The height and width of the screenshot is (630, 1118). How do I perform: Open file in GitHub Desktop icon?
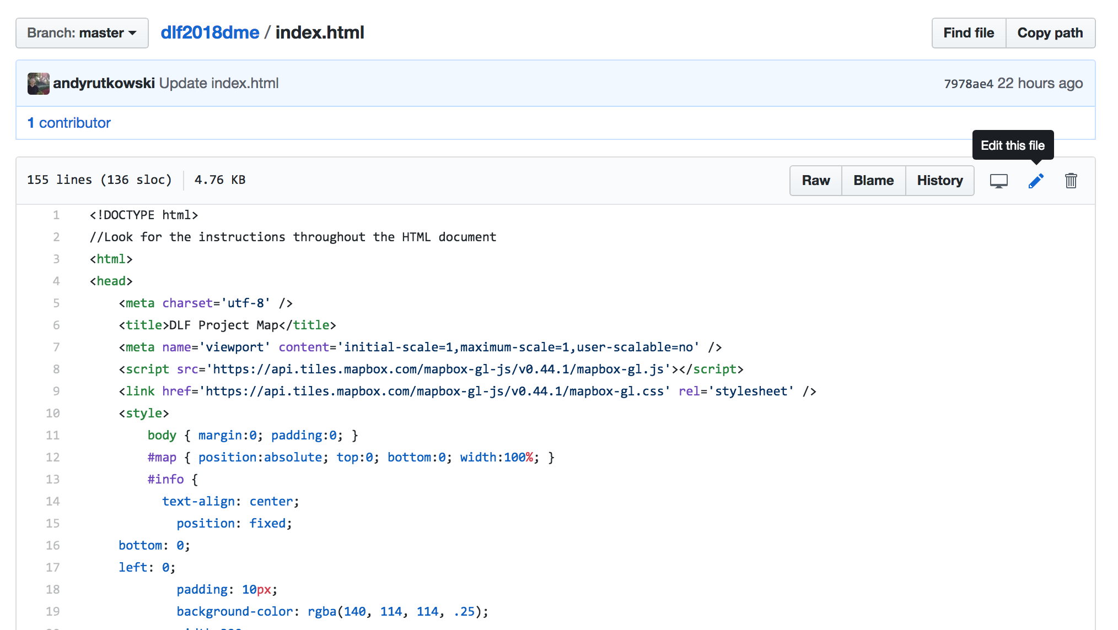click(x=998, y=181)
